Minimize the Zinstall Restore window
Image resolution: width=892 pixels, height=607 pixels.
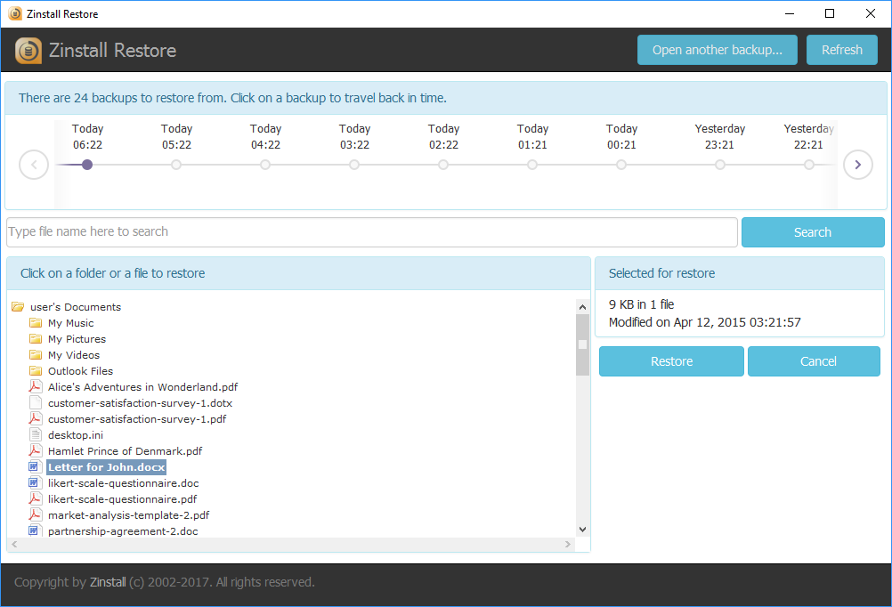[x=790, y=13]
